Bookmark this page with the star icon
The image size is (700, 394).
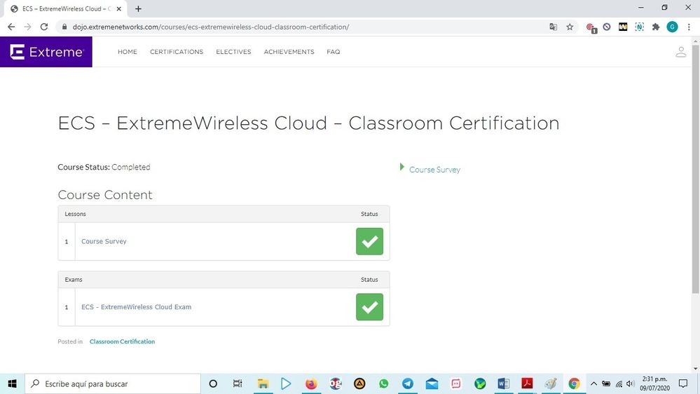click(x=570, y=27)
